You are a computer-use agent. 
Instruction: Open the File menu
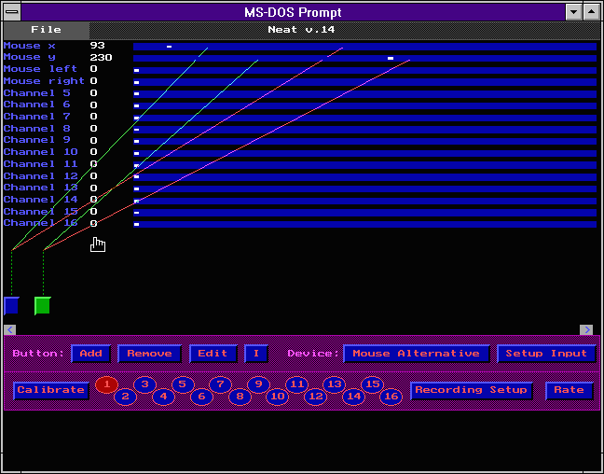point(47,30)
